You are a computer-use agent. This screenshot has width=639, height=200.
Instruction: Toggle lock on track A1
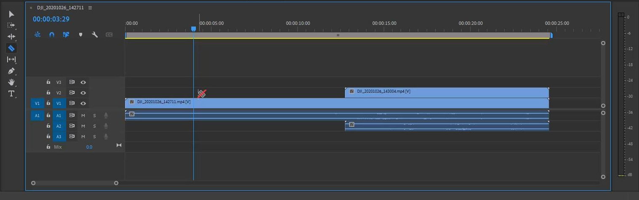(x=48, y=115)
